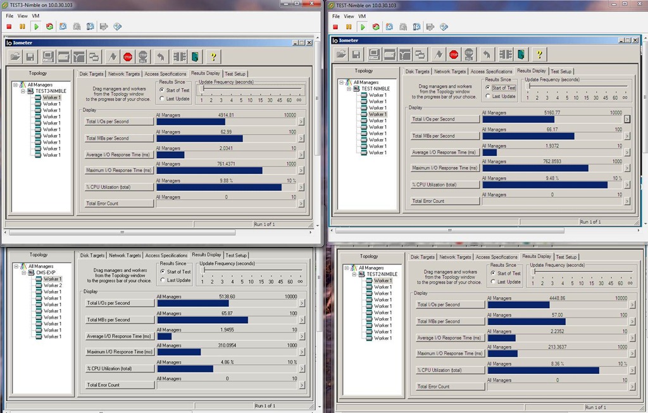Open arrow beside Total I/Os bar showing 5160.77
The image size is (648, 413).
pyautogui.click(x=626, y=119)
